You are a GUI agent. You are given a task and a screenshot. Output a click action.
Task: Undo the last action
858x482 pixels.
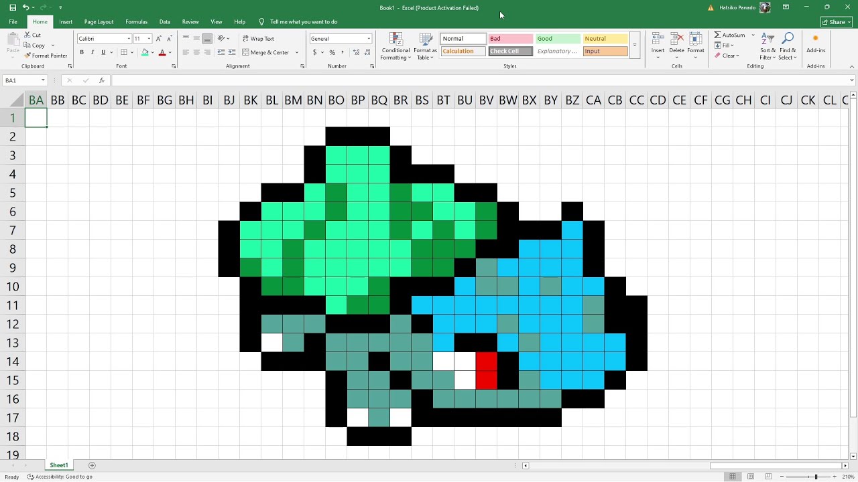pos(25,7)
